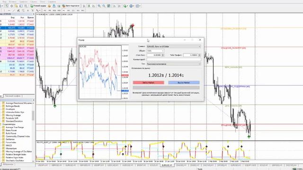
Task: Open the USDJPY,M30 chart tab
Action: pos(250,165)
